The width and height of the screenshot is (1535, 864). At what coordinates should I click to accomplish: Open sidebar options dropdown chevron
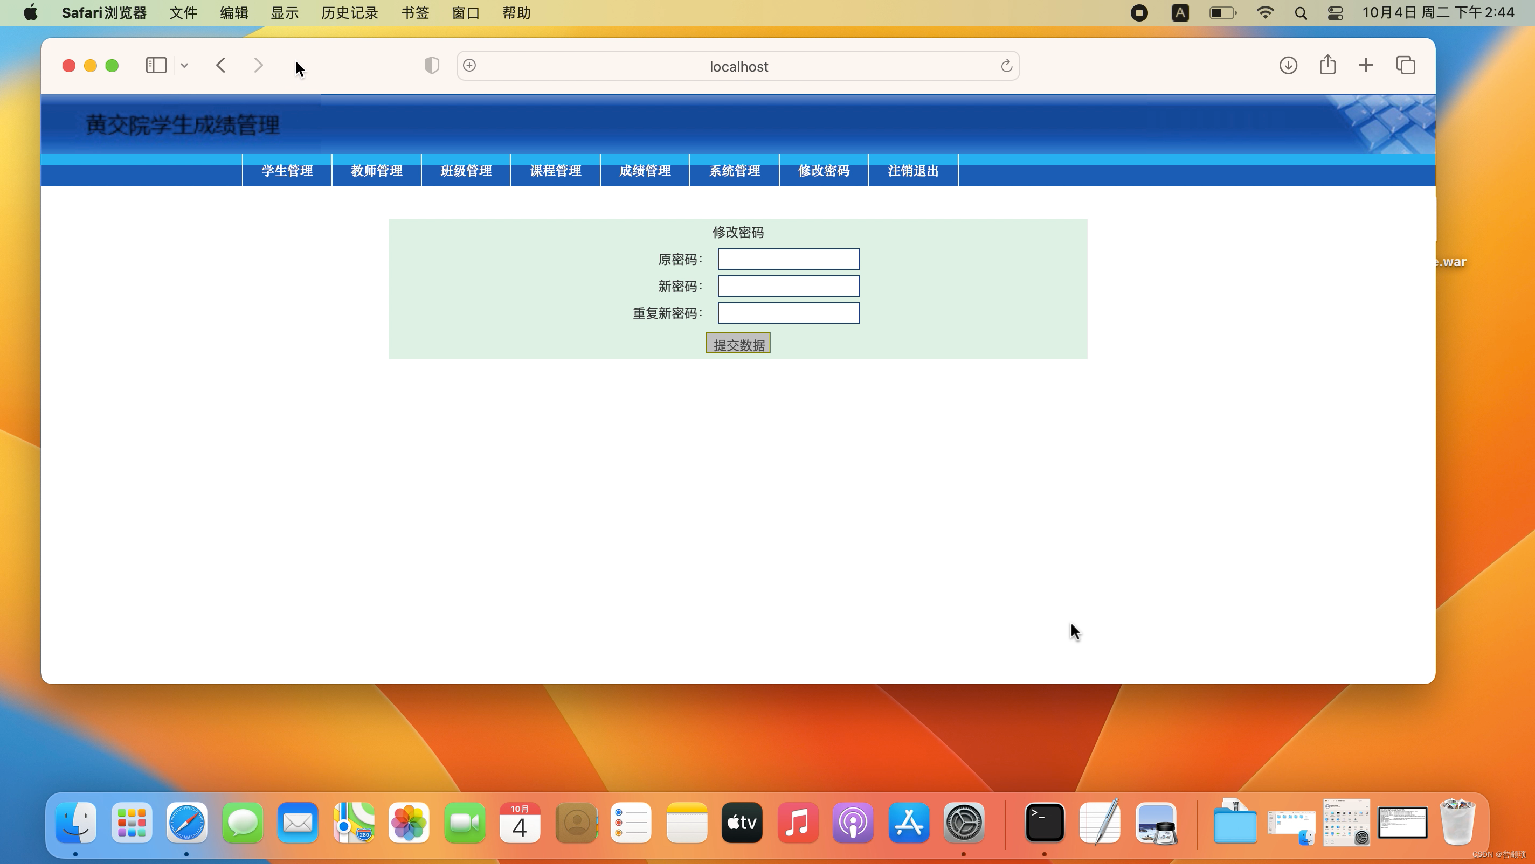(x=185, y=66)
